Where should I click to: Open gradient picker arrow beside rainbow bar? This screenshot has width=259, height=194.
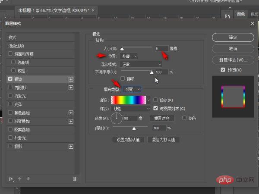click(x=148, y=100)
